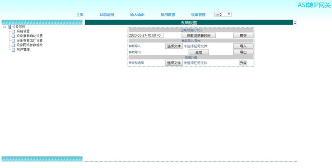This screenshot has width=332, height=168.
Task: Click the 导入 button
Action: point(243,46)
